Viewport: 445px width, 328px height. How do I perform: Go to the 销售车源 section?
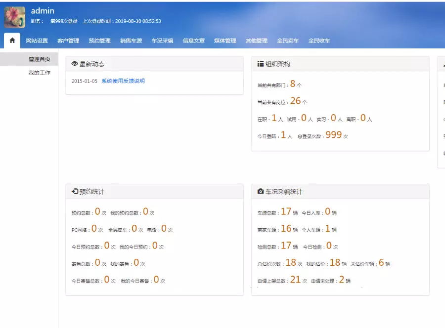[131, 41]
